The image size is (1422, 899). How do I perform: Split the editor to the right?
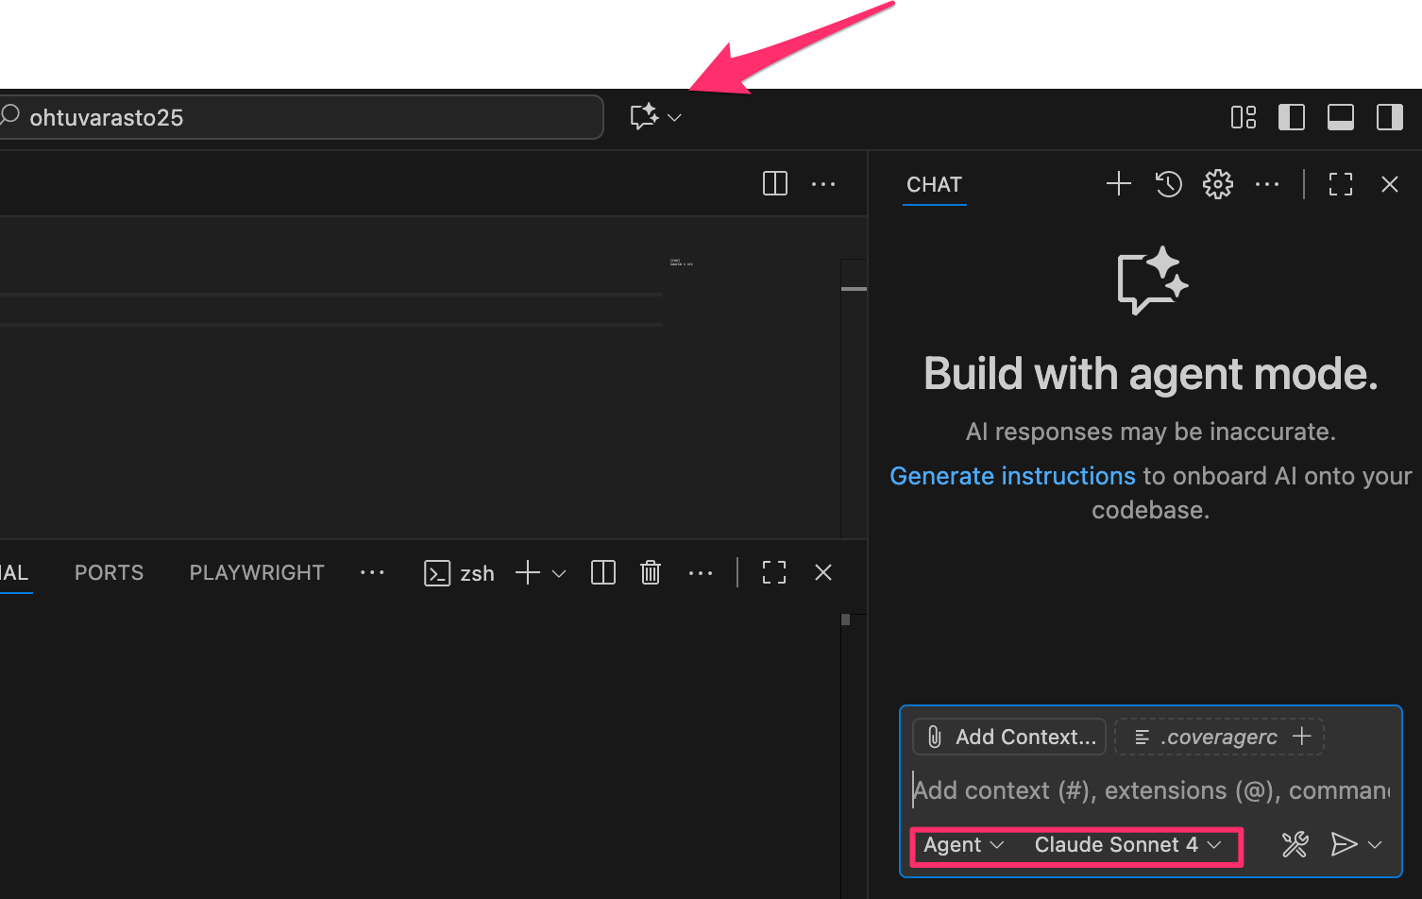(x=774, y=184)
